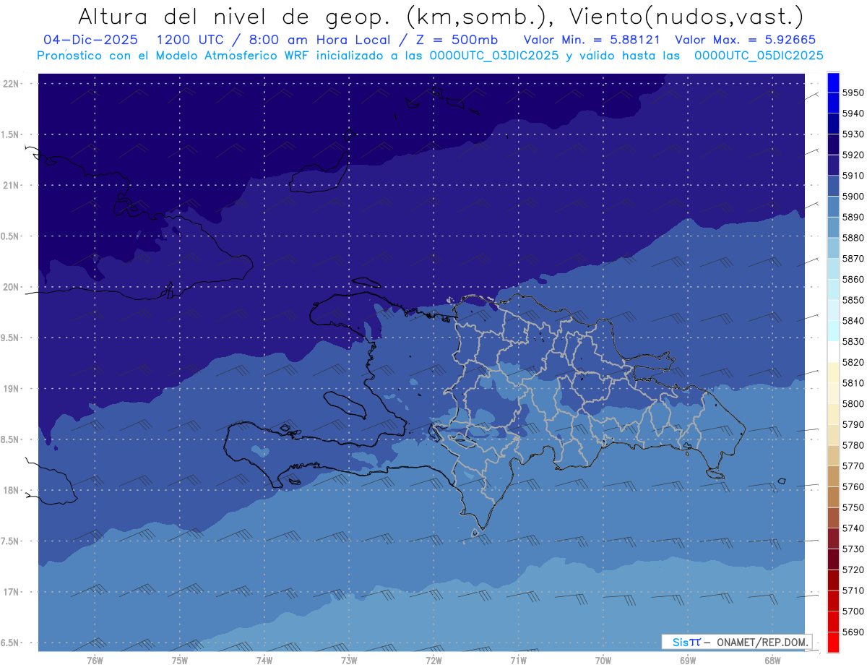Click 'Valor Min. = 5.88121'
The image size is (867, 670).
tap(593, 40)
